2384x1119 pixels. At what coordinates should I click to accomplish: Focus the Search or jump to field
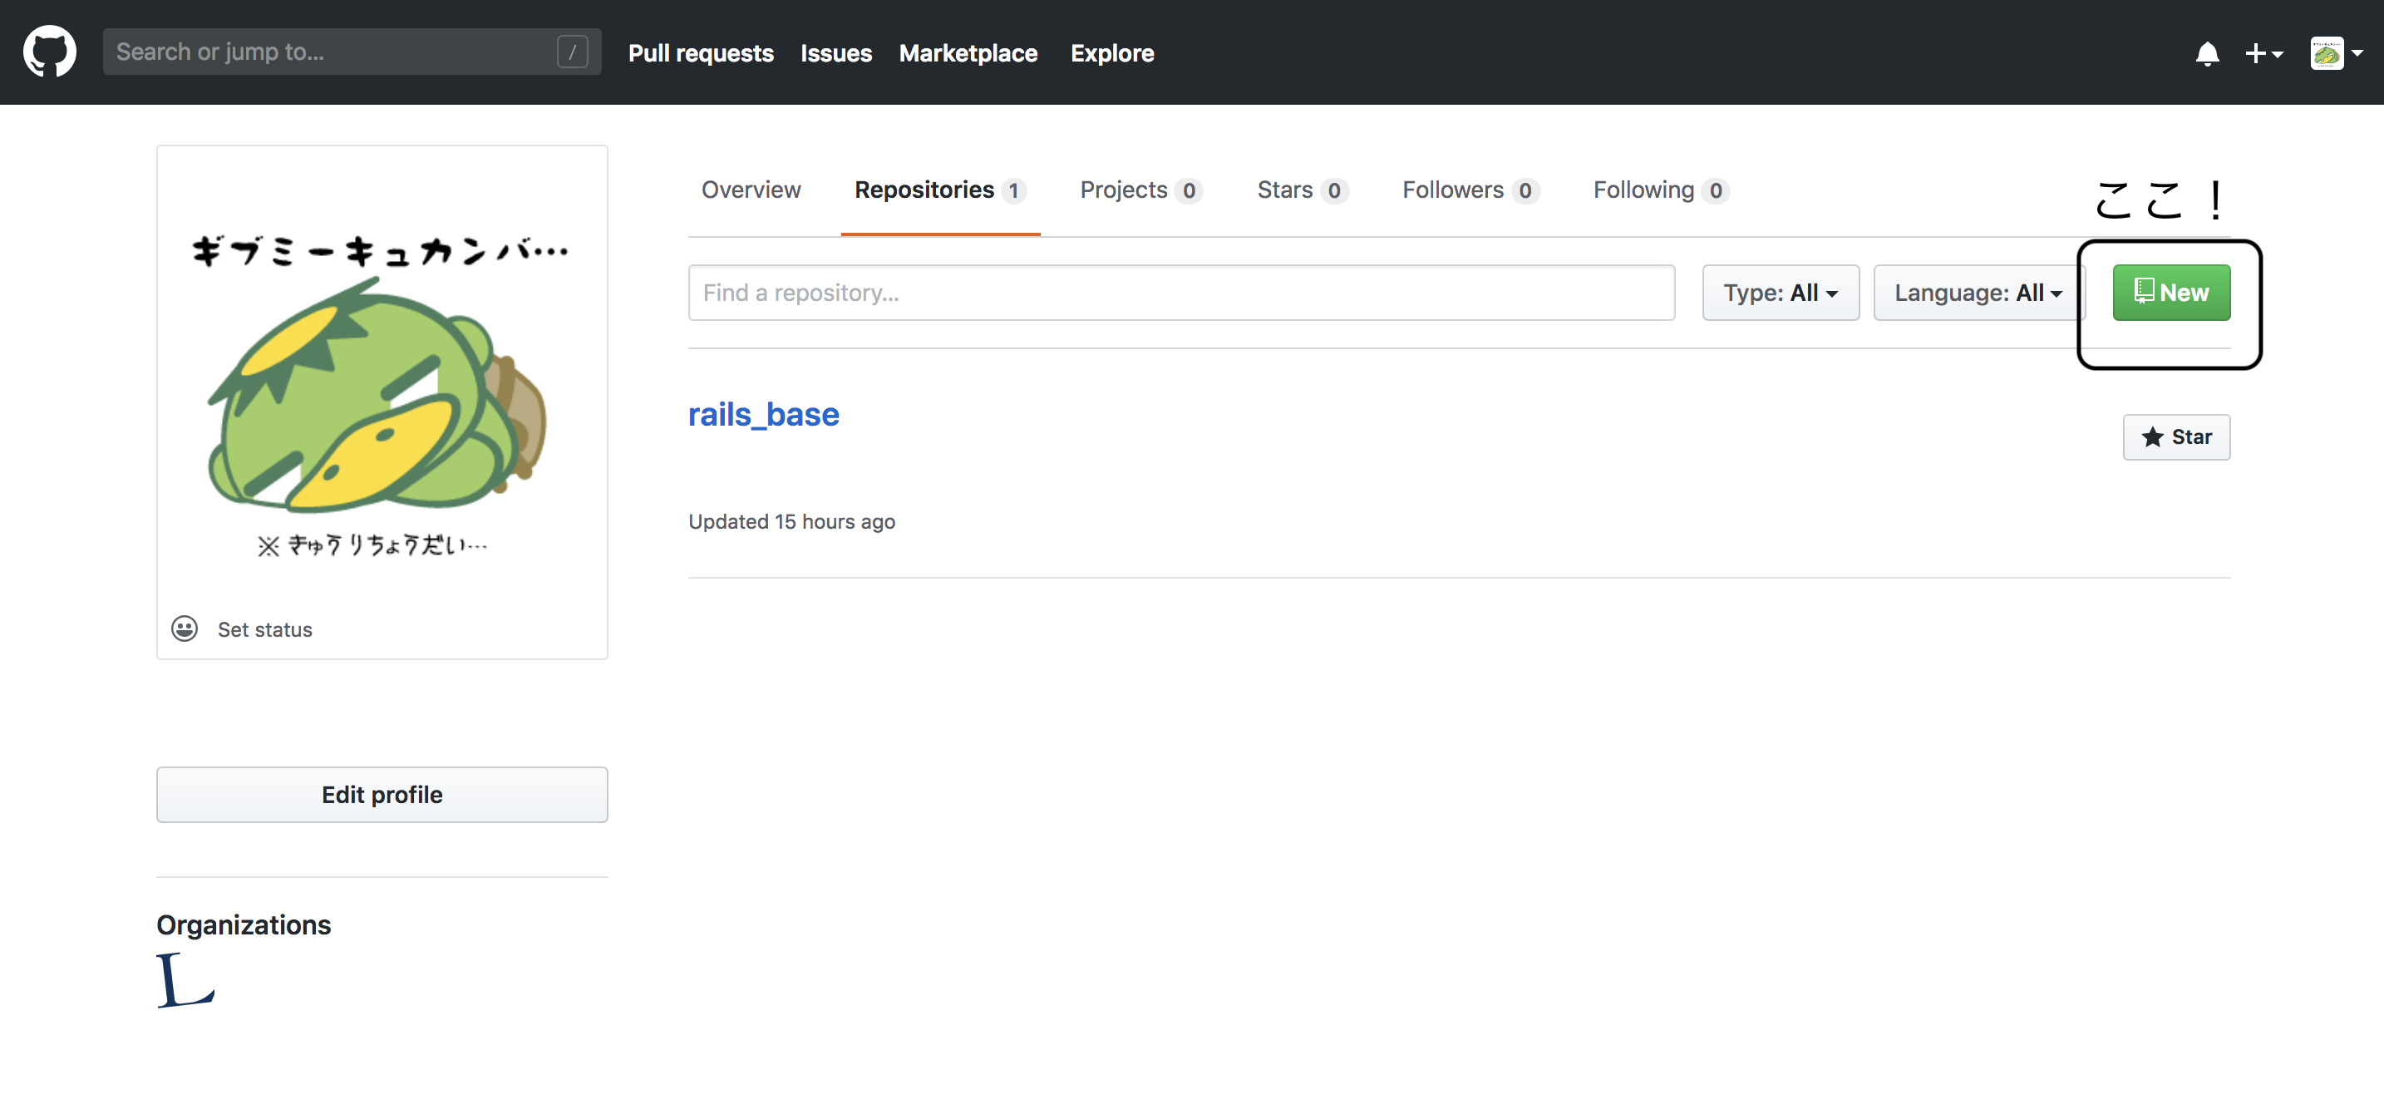click(352, 52)
